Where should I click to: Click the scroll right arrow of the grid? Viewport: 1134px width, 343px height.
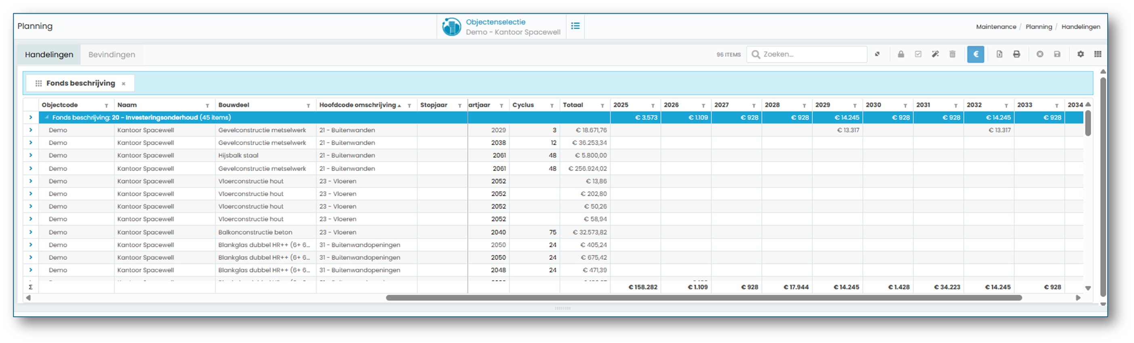(x=1078, y=298)
